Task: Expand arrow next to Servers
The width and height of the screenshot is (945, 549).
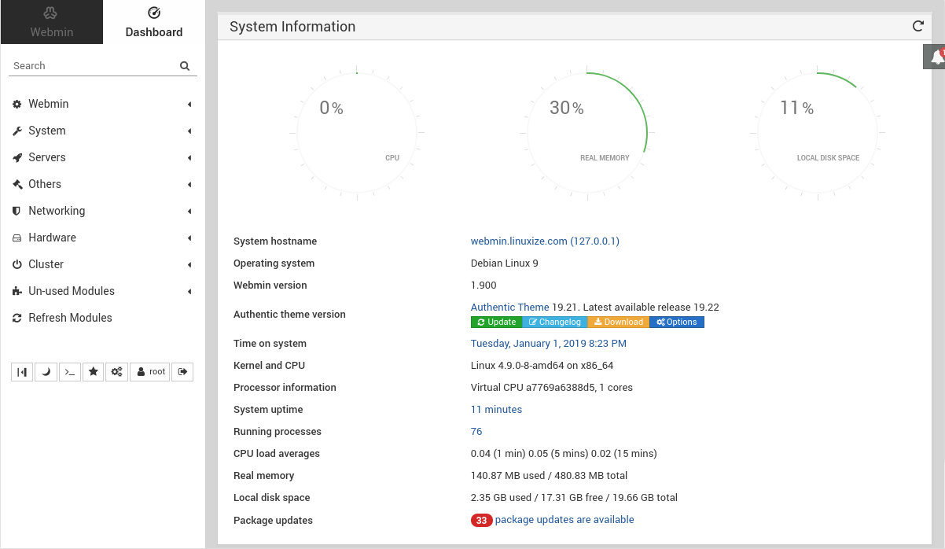Action: point(189,158)
